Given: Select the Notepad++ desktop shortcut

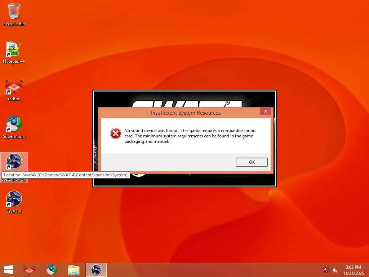Looking at the screenshot, I should 14,52.
